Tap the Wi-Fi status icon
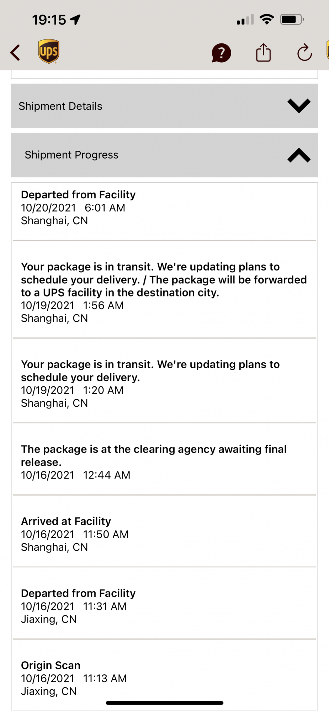Viewport: 329px width, 711px height. pos(267,19)
